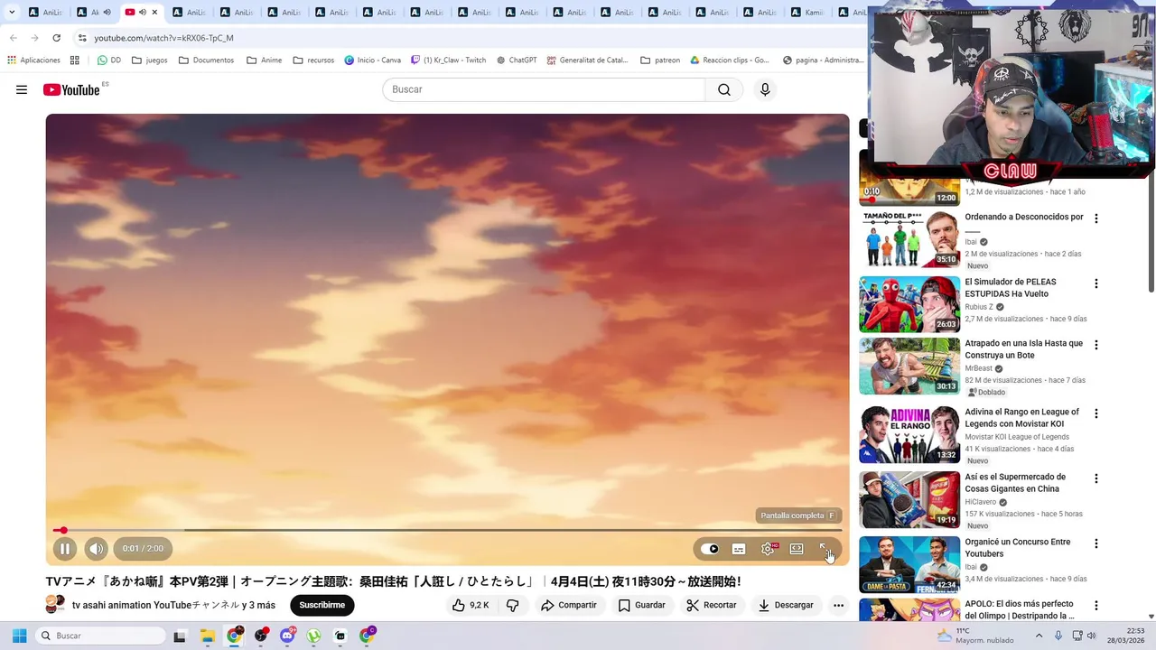Toggle subtitles with the captions icon
Image resolution: width=1156 pixels, height=650 pixels.
point(739,549)
